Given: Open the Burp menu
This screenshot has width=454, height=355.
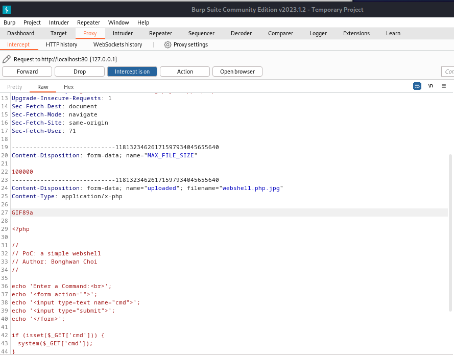Looking at the screenshot, I should pyautogui.click(x=9, y=22).
